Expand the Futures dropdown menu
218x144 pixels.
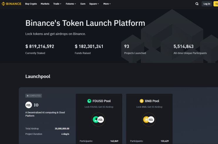point(71,4)
